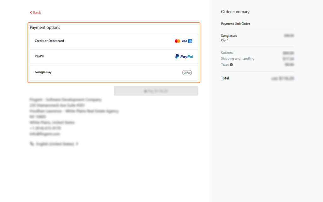This screenshot has width=323, height=202.
Task: Click the Shipping and handling label
Action: coord(238,58)
